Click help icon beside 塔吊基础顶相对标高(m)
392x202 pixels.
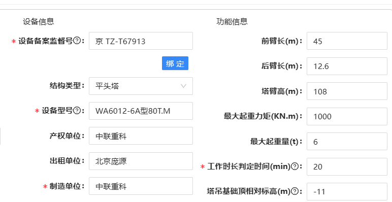point(295,191)
